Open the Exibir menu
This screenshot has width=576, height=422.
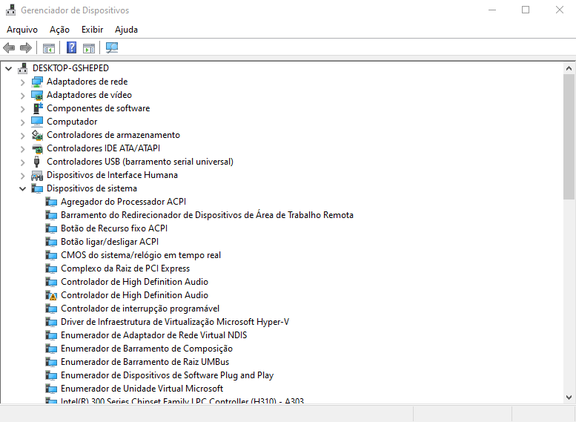(x=92, y=30)
